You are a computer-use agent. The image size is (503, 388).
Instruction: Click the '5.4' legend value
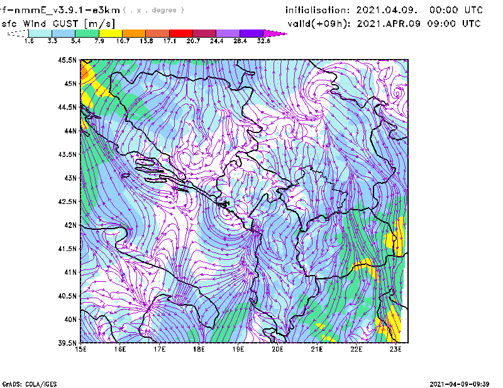[x=76, y=41]
